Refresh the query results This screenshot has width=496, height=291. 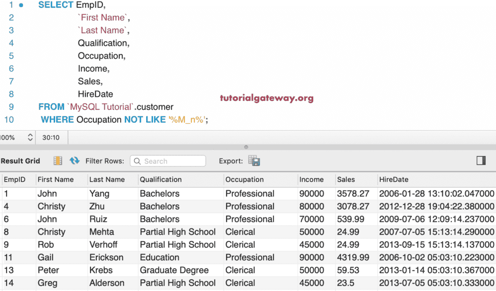coord(74,160)
